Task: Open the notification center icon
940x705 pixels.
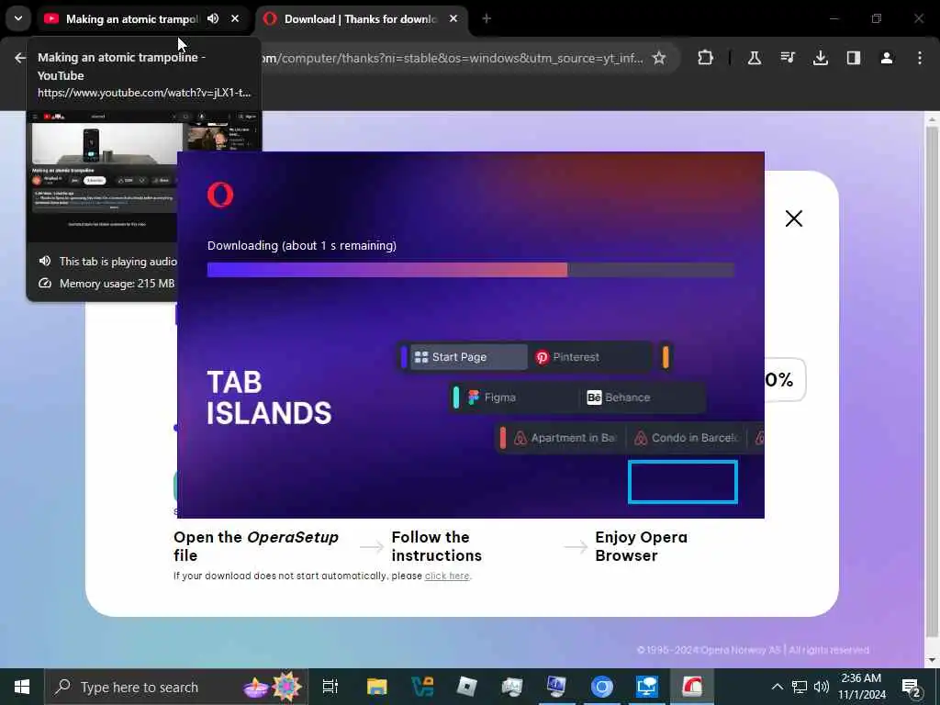Action: (x=912, y=687)
